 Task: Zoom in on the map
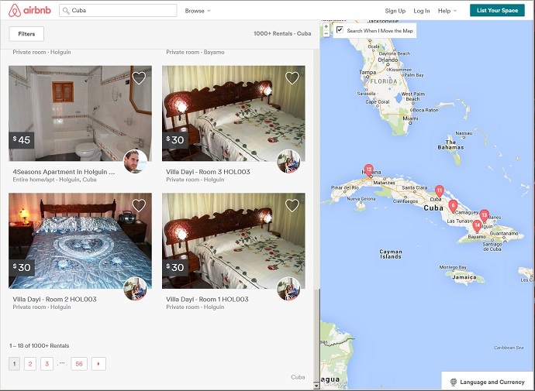click(326, 26)
